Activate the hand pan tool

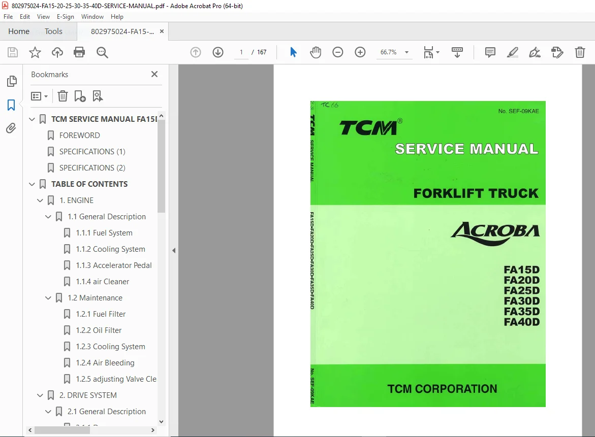click(316, 52)
